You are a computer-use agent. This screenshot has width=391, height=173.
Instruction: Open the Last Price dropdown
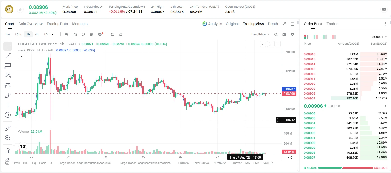click(x=260, y=34)
